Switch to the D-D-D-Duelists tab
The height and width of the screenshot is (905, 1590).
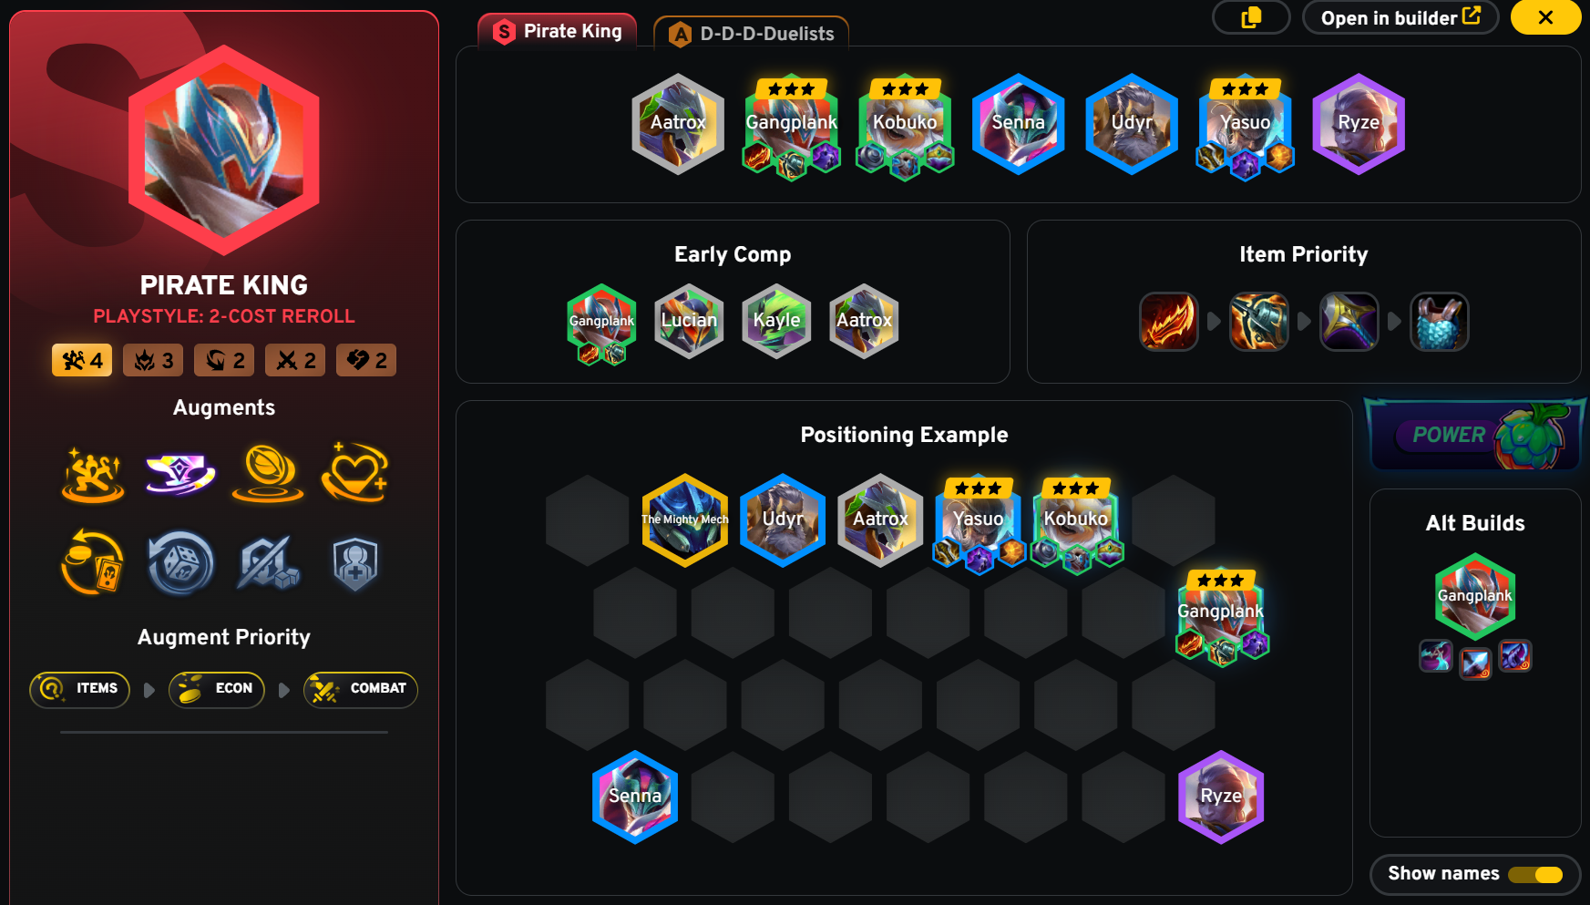(x=752, y=34)
